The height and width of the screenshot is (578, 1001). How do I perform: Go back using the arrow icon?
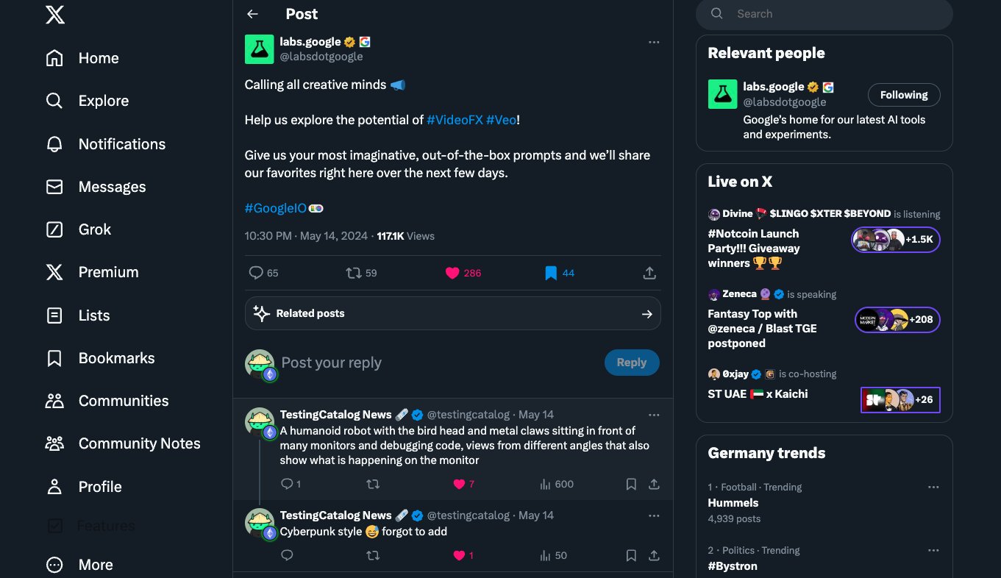point(252,14)
